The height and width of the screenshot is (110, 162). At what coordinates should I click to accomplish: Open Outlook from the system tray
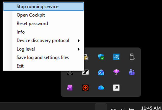pyautogui.click(x=101, y=72)
